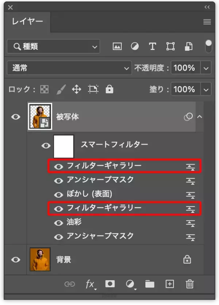Hide the 被写体 layer
The image size is (219, 305).
pos(16,117)
